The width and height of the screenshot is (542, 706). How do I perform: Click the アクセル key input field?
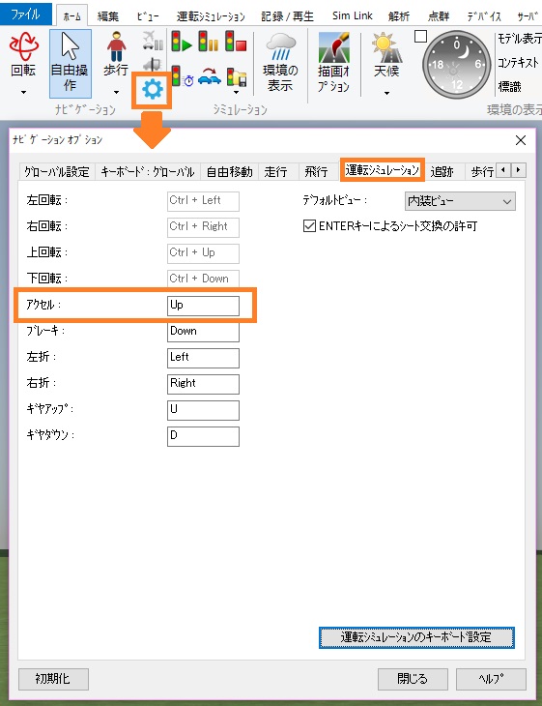203,306
